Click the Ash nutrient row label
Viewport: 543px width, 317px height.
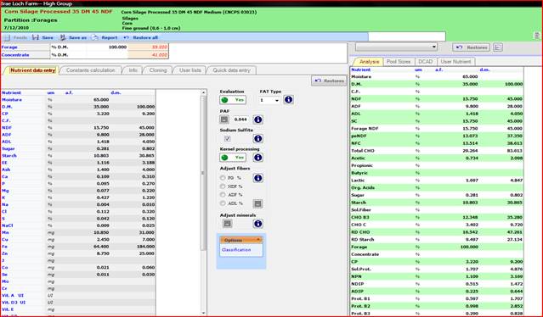[x=6, y=170]
